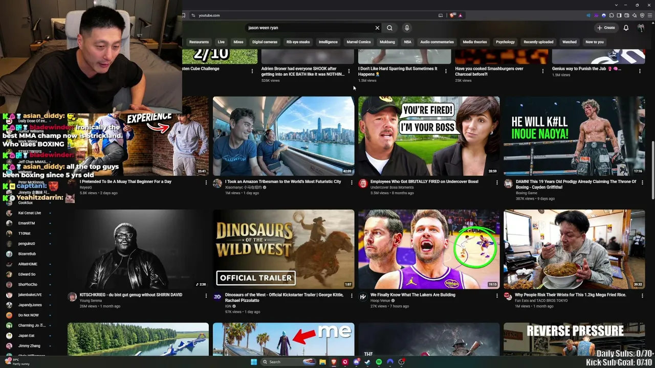Select the Recently uploaded filter chip

click(538, 42)
